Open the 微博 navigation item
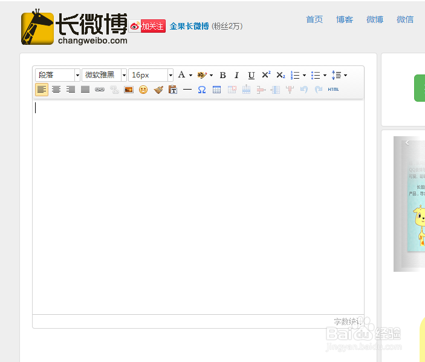The height and width of the screenshot is (362, 425). (x=375, y=19)
